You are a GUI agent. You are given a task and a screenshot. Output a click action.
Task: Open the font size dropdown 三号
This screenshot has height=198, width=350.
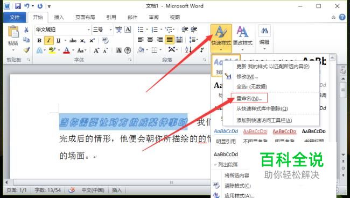(x=110, y=30)
